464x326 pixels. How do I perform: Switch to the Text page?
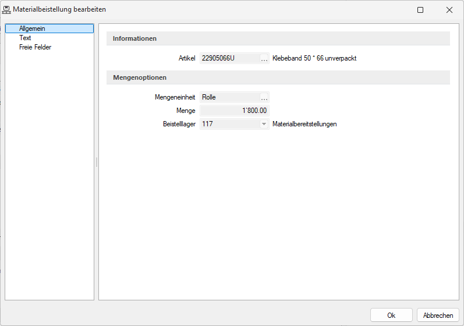coord(25,38)
